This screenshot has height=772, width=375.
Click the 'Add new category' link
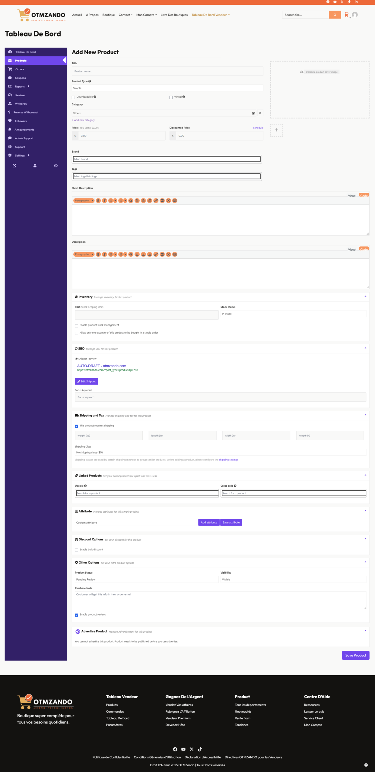pos(84,120)
